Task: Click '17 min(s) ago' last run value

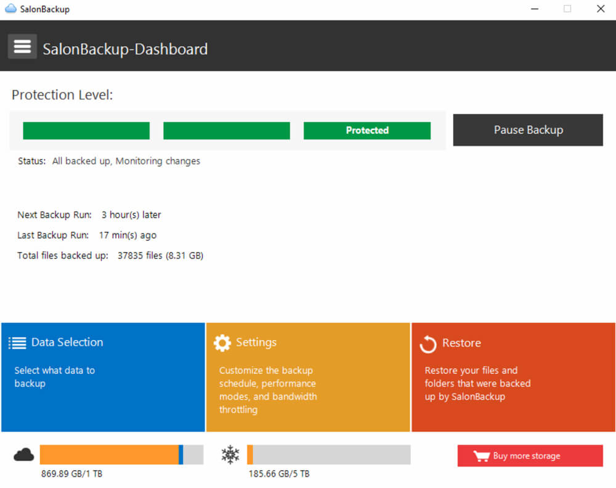Action: click(x=128, y=235)
